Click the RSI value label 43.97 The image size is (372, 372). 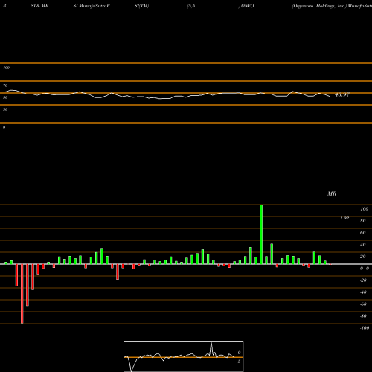click(x=342, y=94)
